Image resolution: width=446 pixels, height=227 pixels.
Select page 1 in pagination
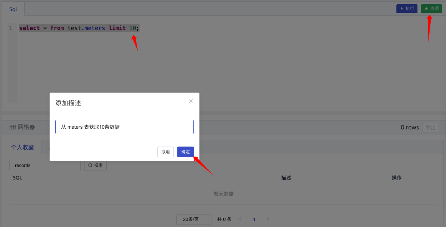(x=254, y=219)
